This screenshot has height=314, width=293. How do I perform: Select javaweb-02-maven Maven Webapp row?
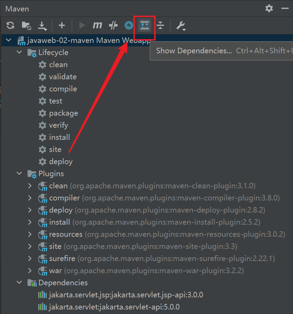click(147, 40)
